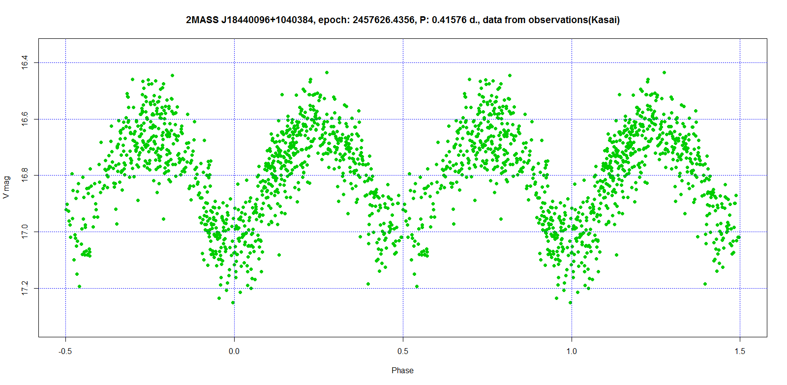Viewport: 787px width, 385px height.
Task: Click the 1.0 x-axis tick label
Action: coord(572,351)
